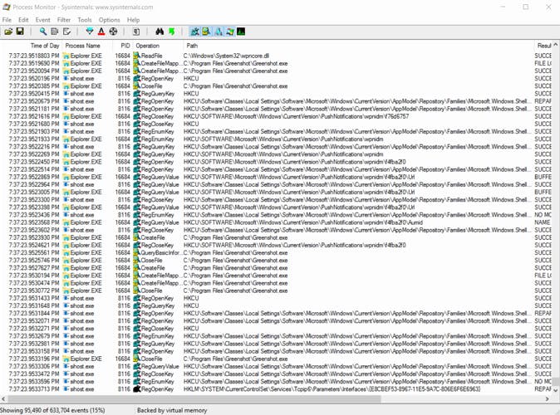Open Highlight settings via red A icon

click(x=101, y=32)
